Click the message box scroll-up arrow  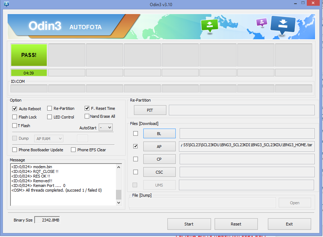[119, 167]
